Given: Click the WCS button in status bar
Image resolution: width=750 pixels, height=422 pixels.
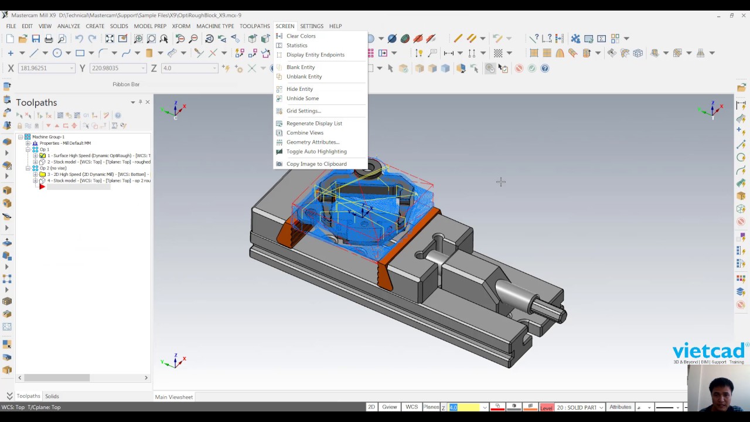Looking at the screenshot, I should (412, 407).
